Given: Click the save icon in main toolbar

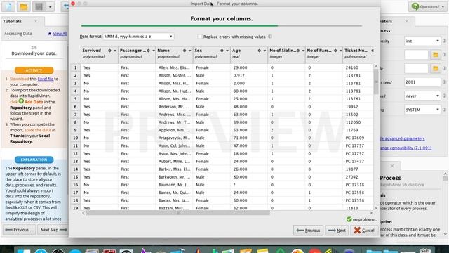Looking at the screenshot, I should tap(39, 6).
